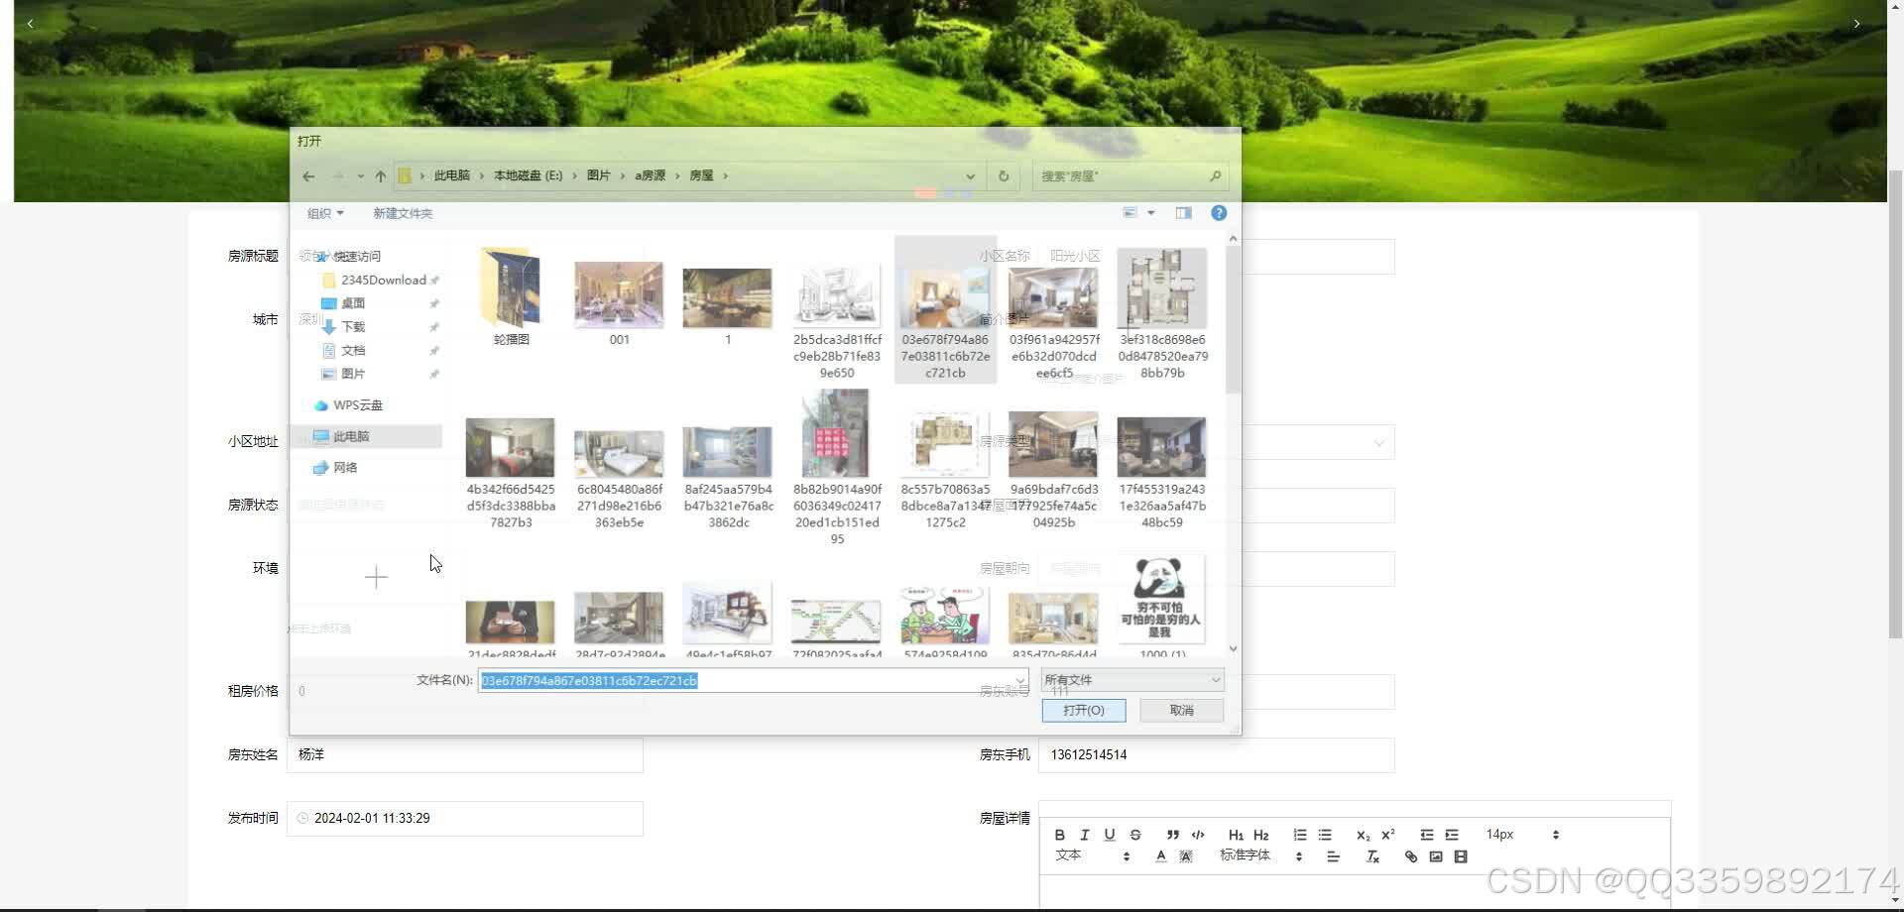This screenshot has height=912, width=1904.
Task: Open the 标准字体 font family dropdown
Action: point(1260,855)
